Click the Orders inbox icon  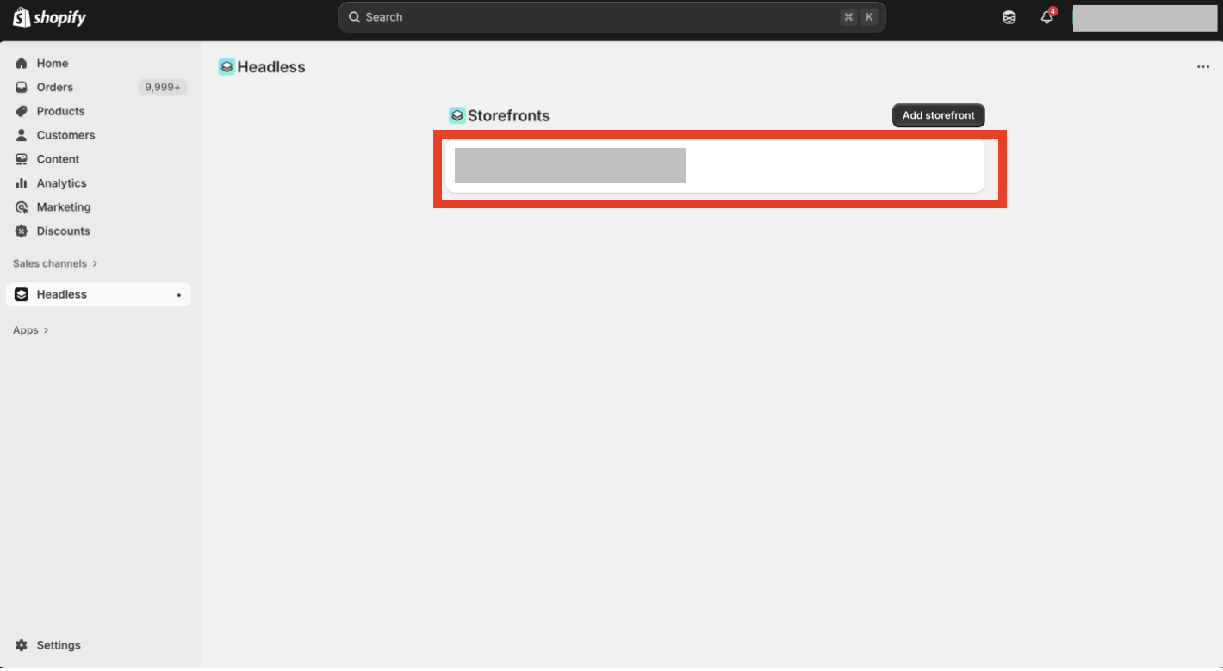click(22, 88)
